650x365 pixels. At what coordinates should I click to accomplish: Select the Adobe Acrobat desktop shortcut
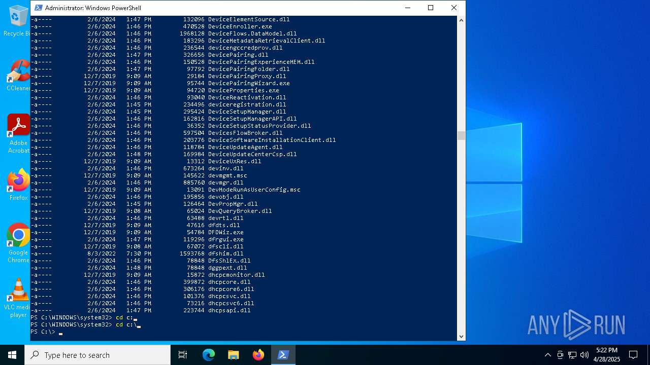[18, 134]
